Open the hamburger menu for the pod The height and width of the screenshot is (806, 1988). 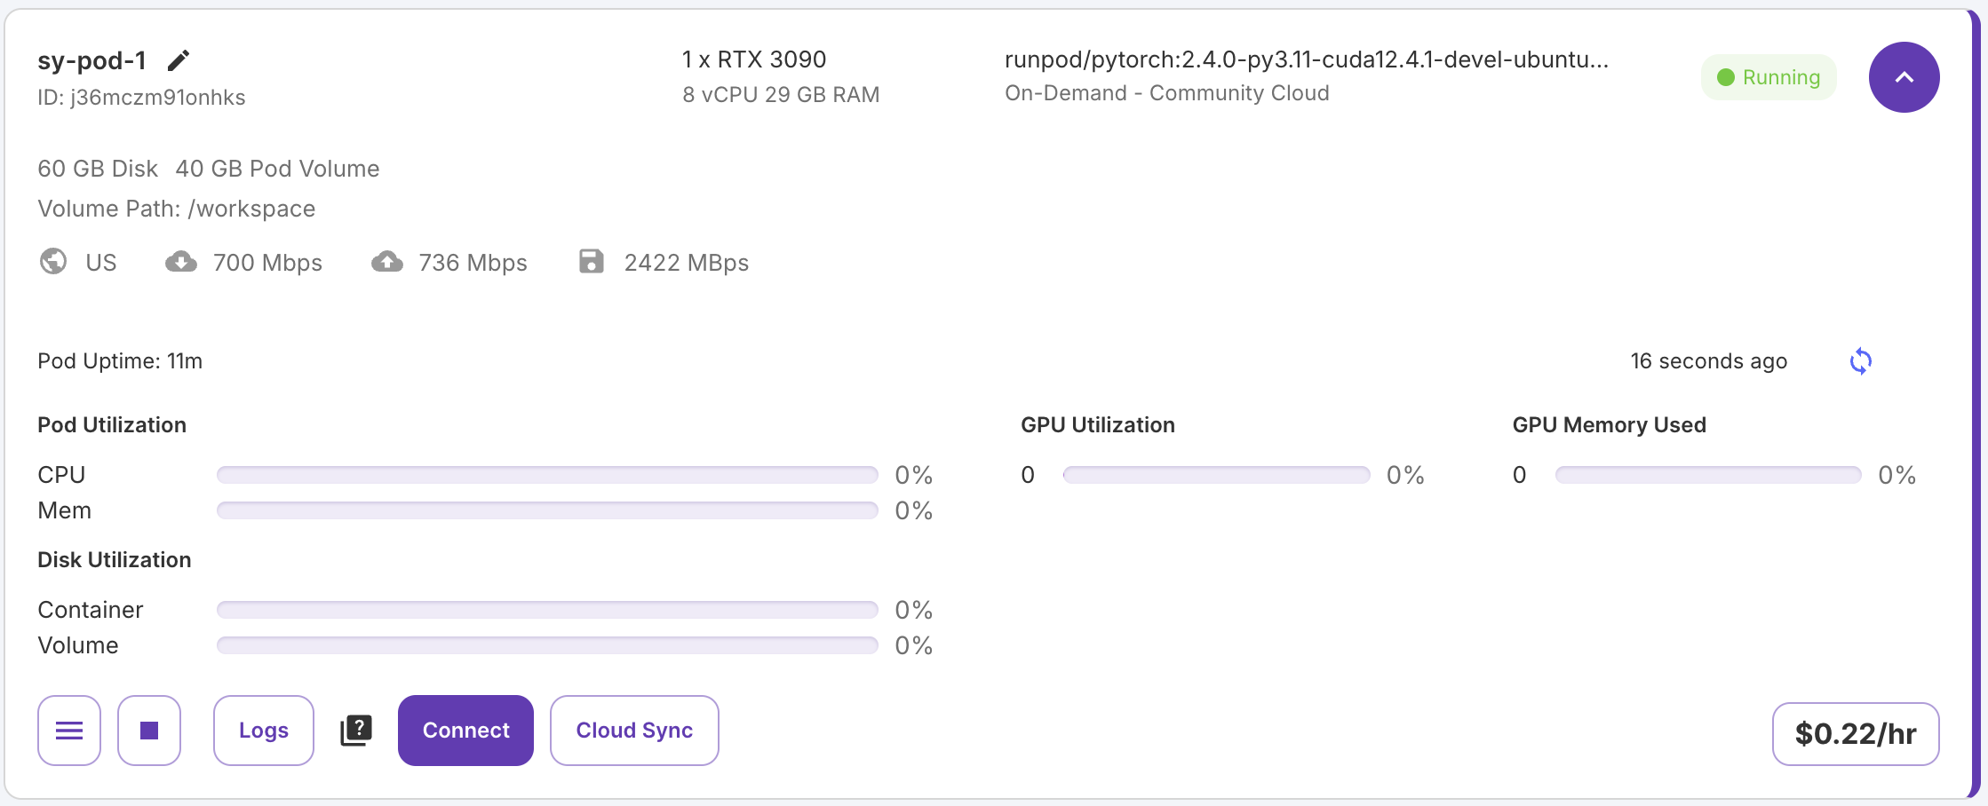coord(69,731)
